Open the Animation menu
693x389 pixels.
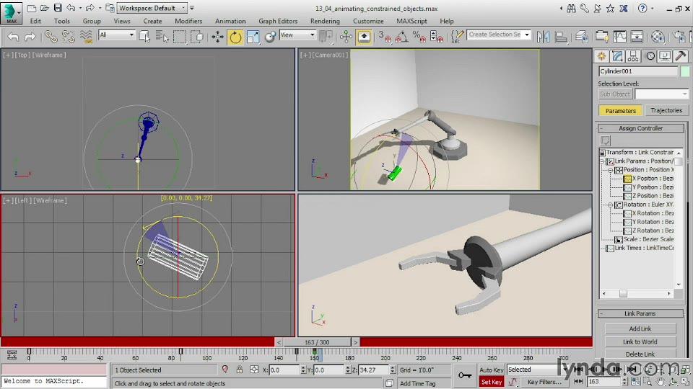click(230, 21)
